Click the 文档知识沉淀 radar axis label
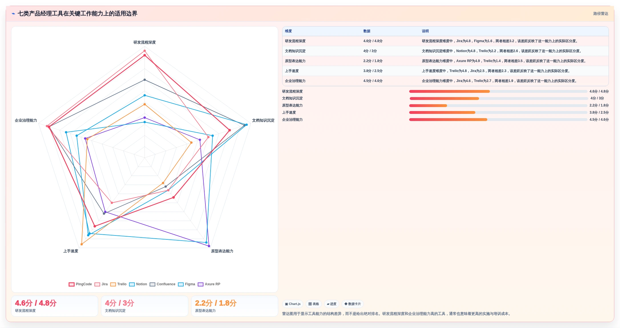Viewport: 620px width, 328px height. click(x=263, y=120)
